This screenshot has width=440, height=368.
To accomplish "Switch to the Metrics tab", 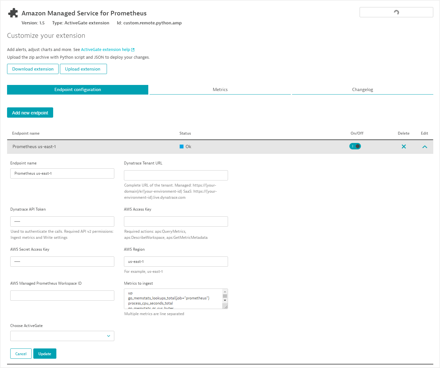I will [220, 90].
